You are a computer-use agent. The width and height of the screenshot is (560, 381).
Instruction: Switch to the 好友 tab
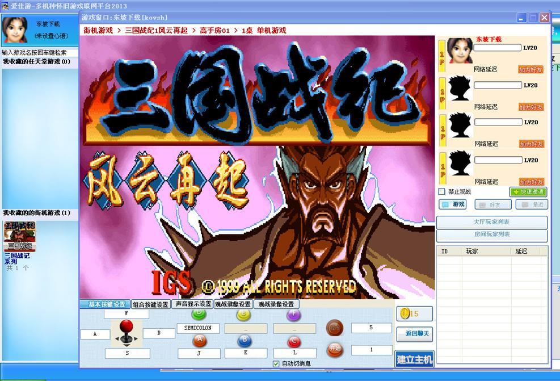point(493,204)
